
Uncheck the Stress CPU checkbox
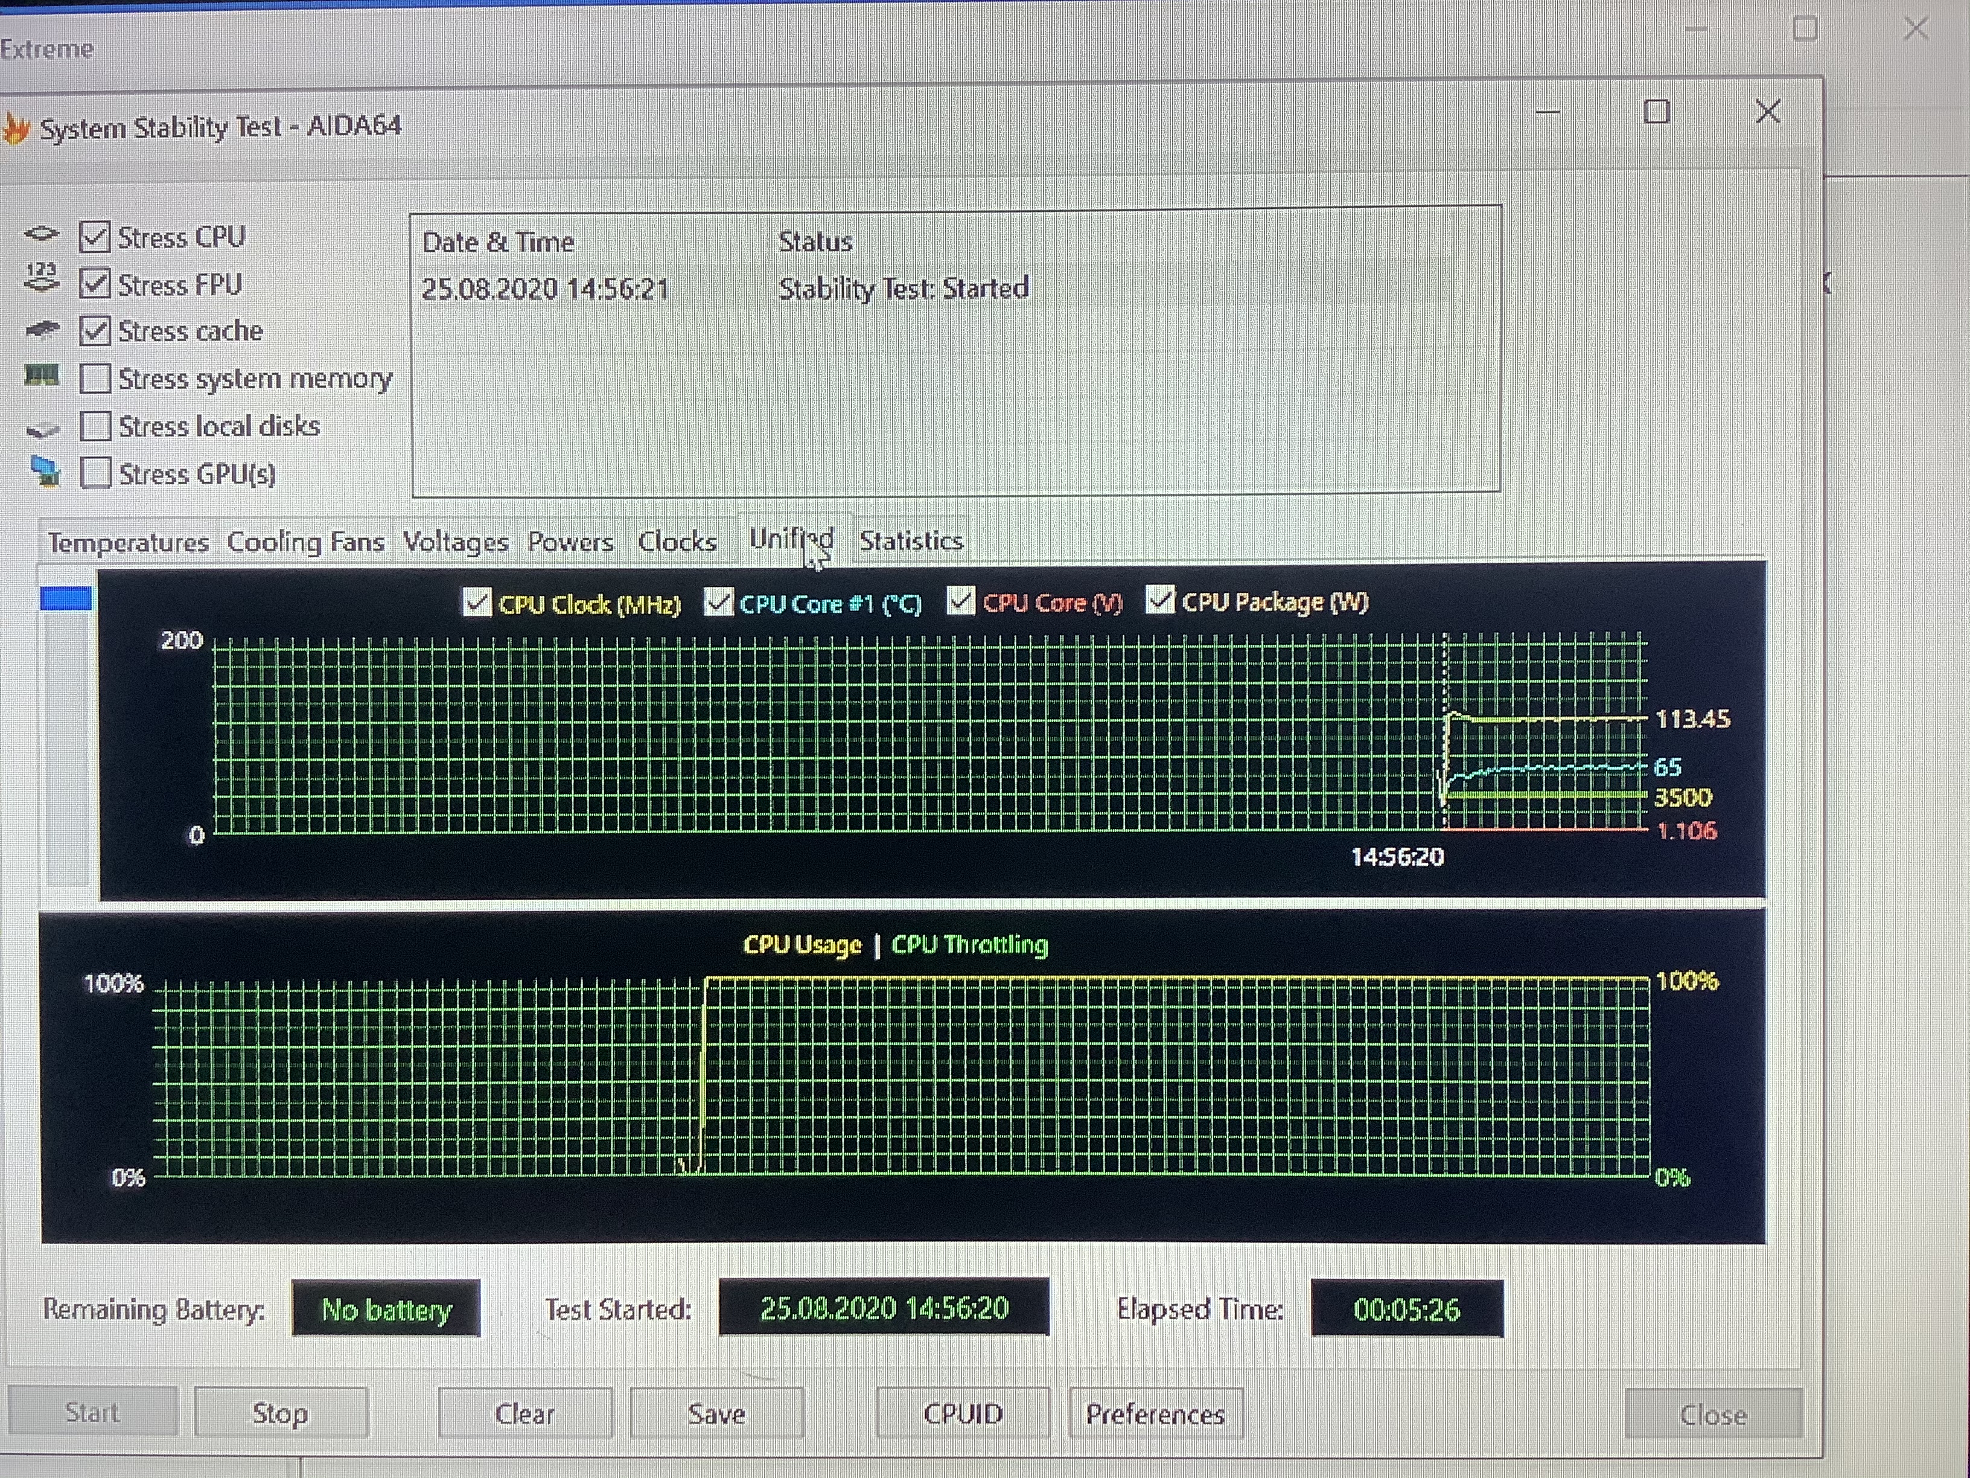95,237
